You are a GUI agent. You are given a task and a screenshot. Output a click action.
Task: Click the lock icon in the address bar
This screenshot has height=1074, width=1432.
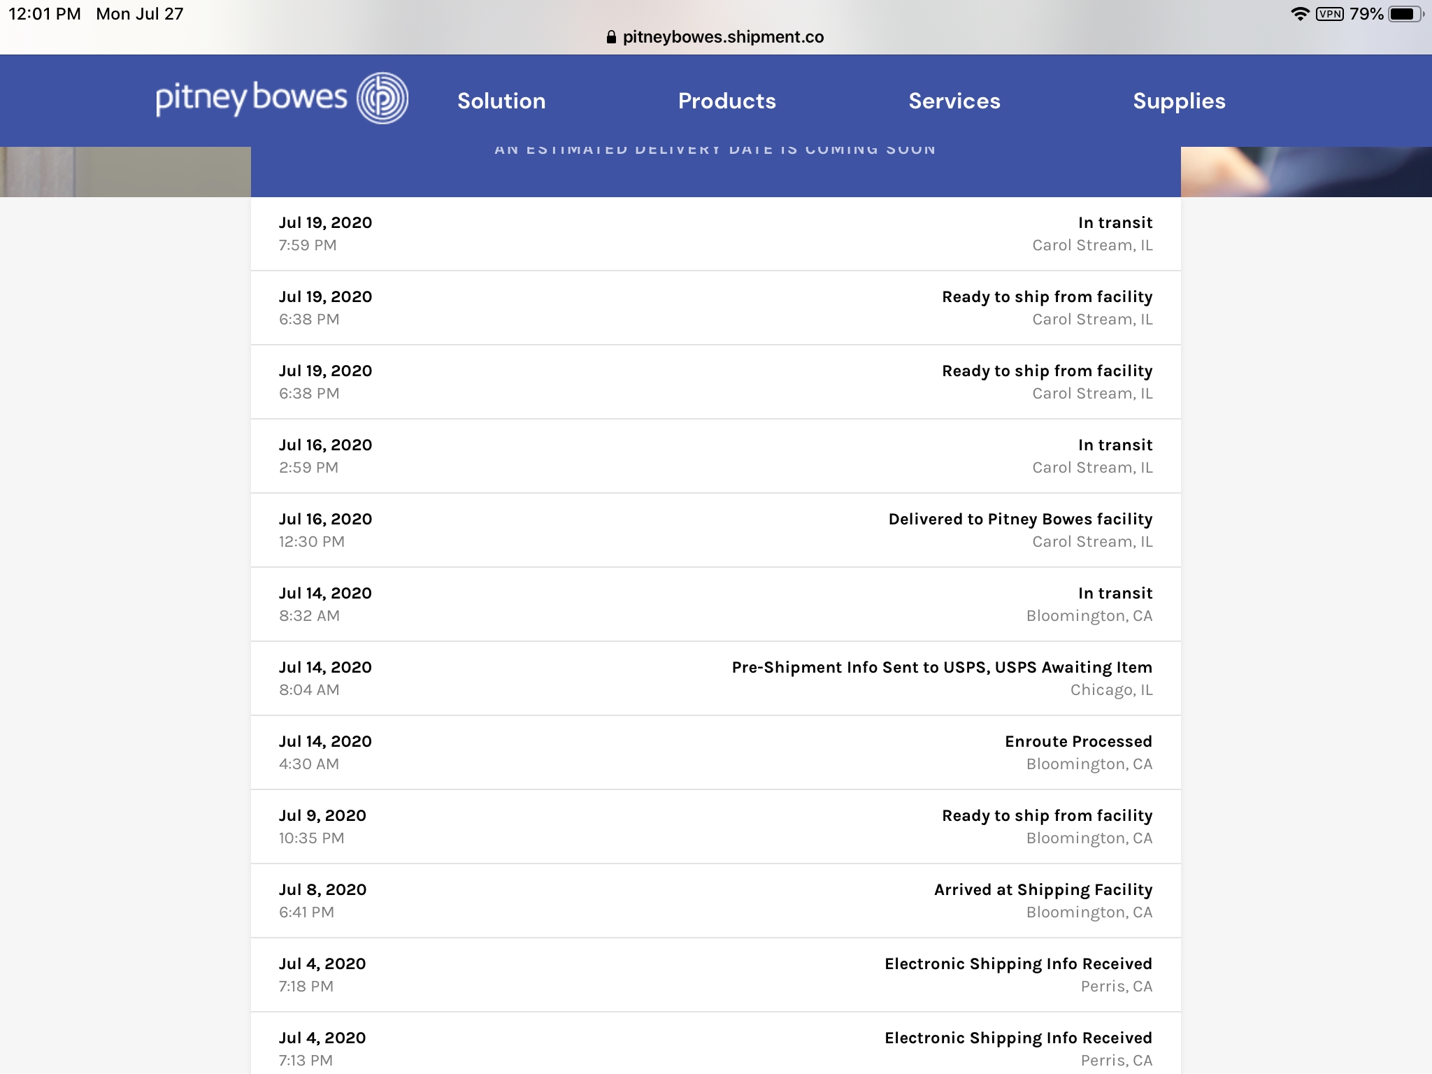pyautogui.click(x=611, y=36)
